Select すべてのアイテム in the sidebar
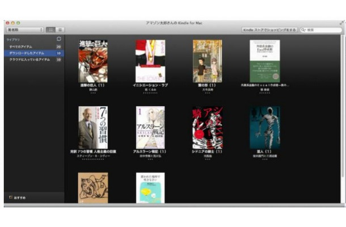346x227 pixels. pos(34,47)
